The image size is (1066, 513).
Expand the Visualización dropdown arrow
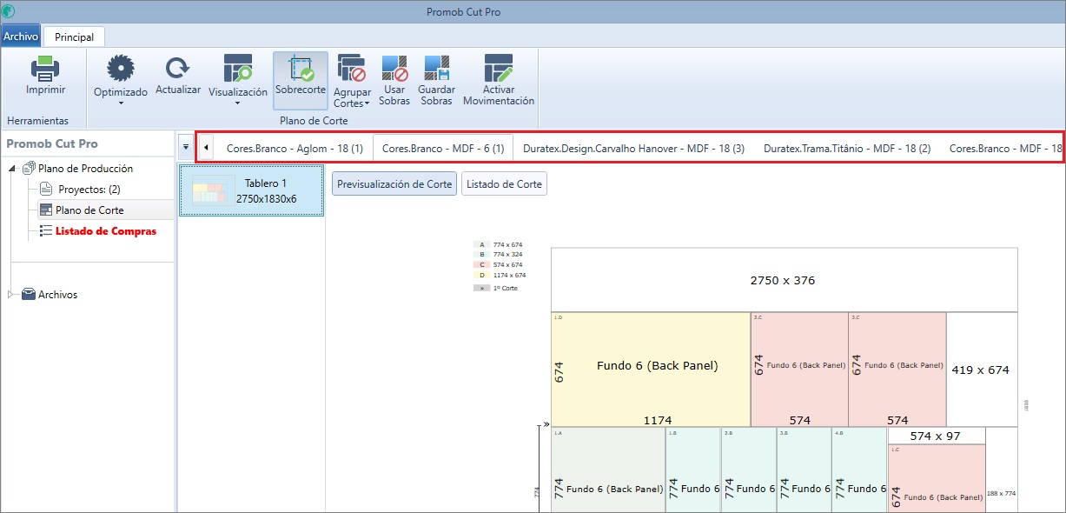tap(238, 103)
